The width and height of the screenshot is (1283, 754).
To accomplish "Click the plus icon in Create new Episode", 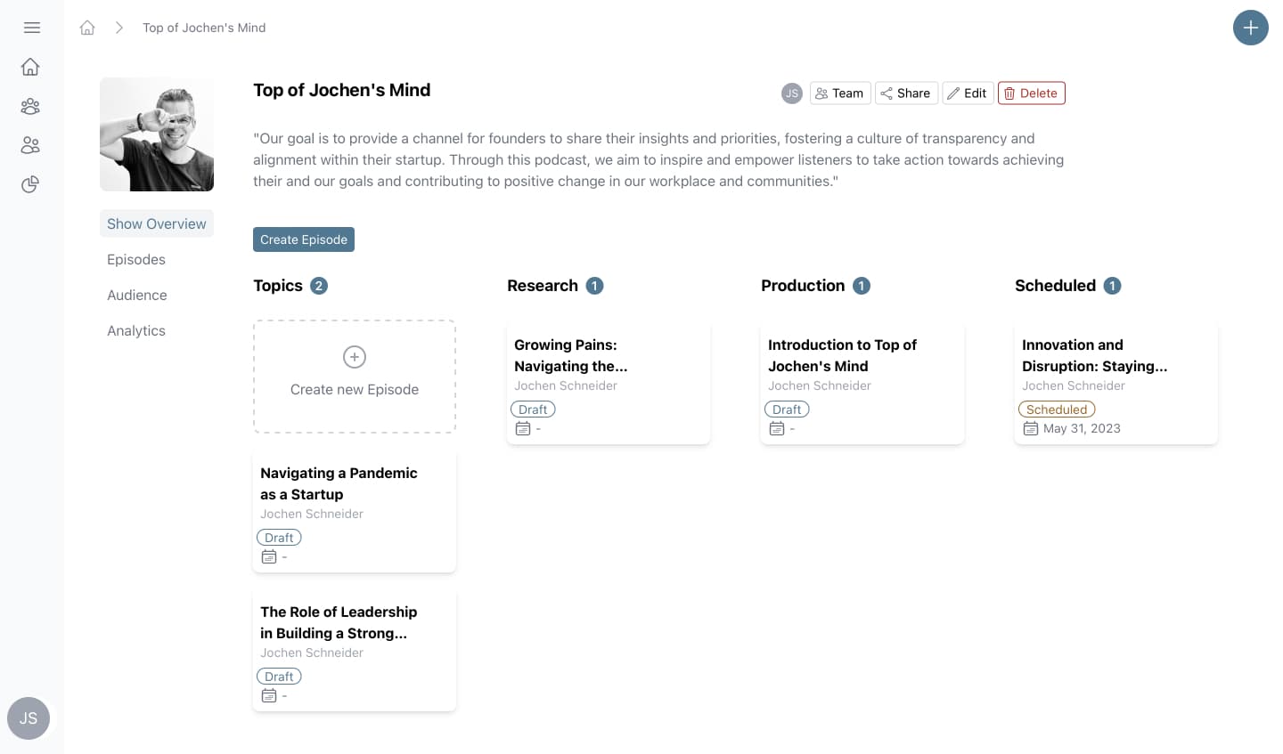I will [355, 357].
